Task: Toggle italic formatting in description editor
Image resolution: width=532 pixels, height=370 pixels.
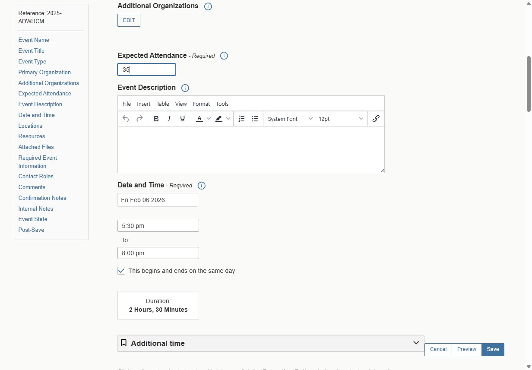Action: tap(169, 119)
